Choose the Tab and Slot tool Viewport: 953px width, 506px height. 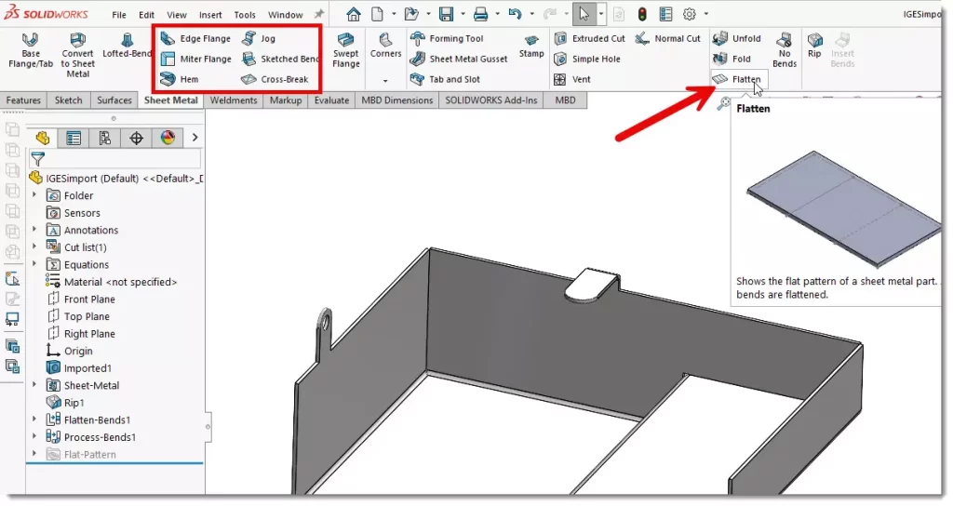click(445, 79)
